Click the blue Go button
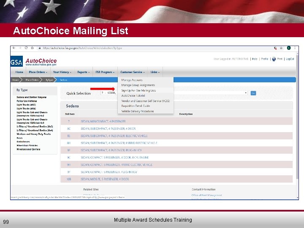This screenshot has width=304, height=228. pos(253,93)
